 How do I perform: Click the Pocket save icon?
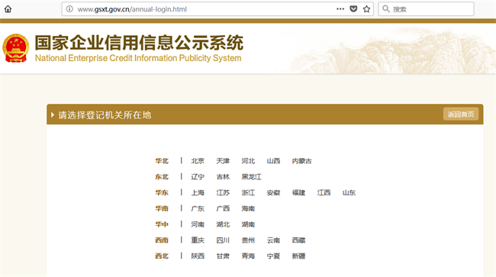[x=353, y=9]
